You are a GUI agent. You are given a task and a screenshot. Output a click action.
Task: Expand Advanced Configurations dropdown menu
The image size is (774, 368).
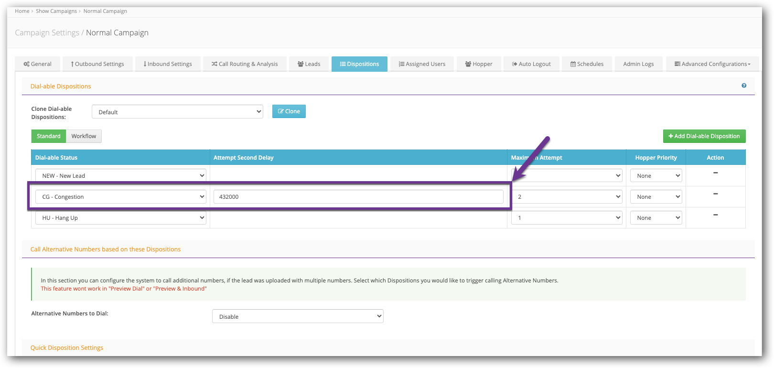tap(712, 64)
